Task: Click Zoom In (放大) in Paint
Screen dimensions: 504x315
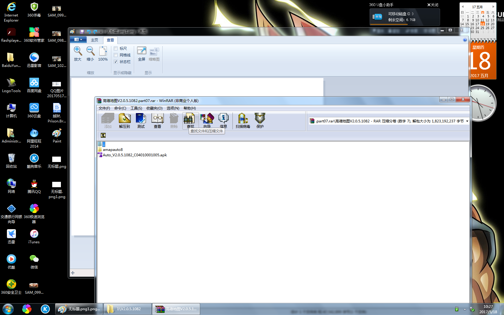Action: 78,54
